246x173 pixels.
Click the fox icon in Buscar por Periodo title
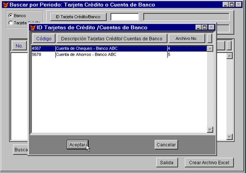tap(6, 5)
